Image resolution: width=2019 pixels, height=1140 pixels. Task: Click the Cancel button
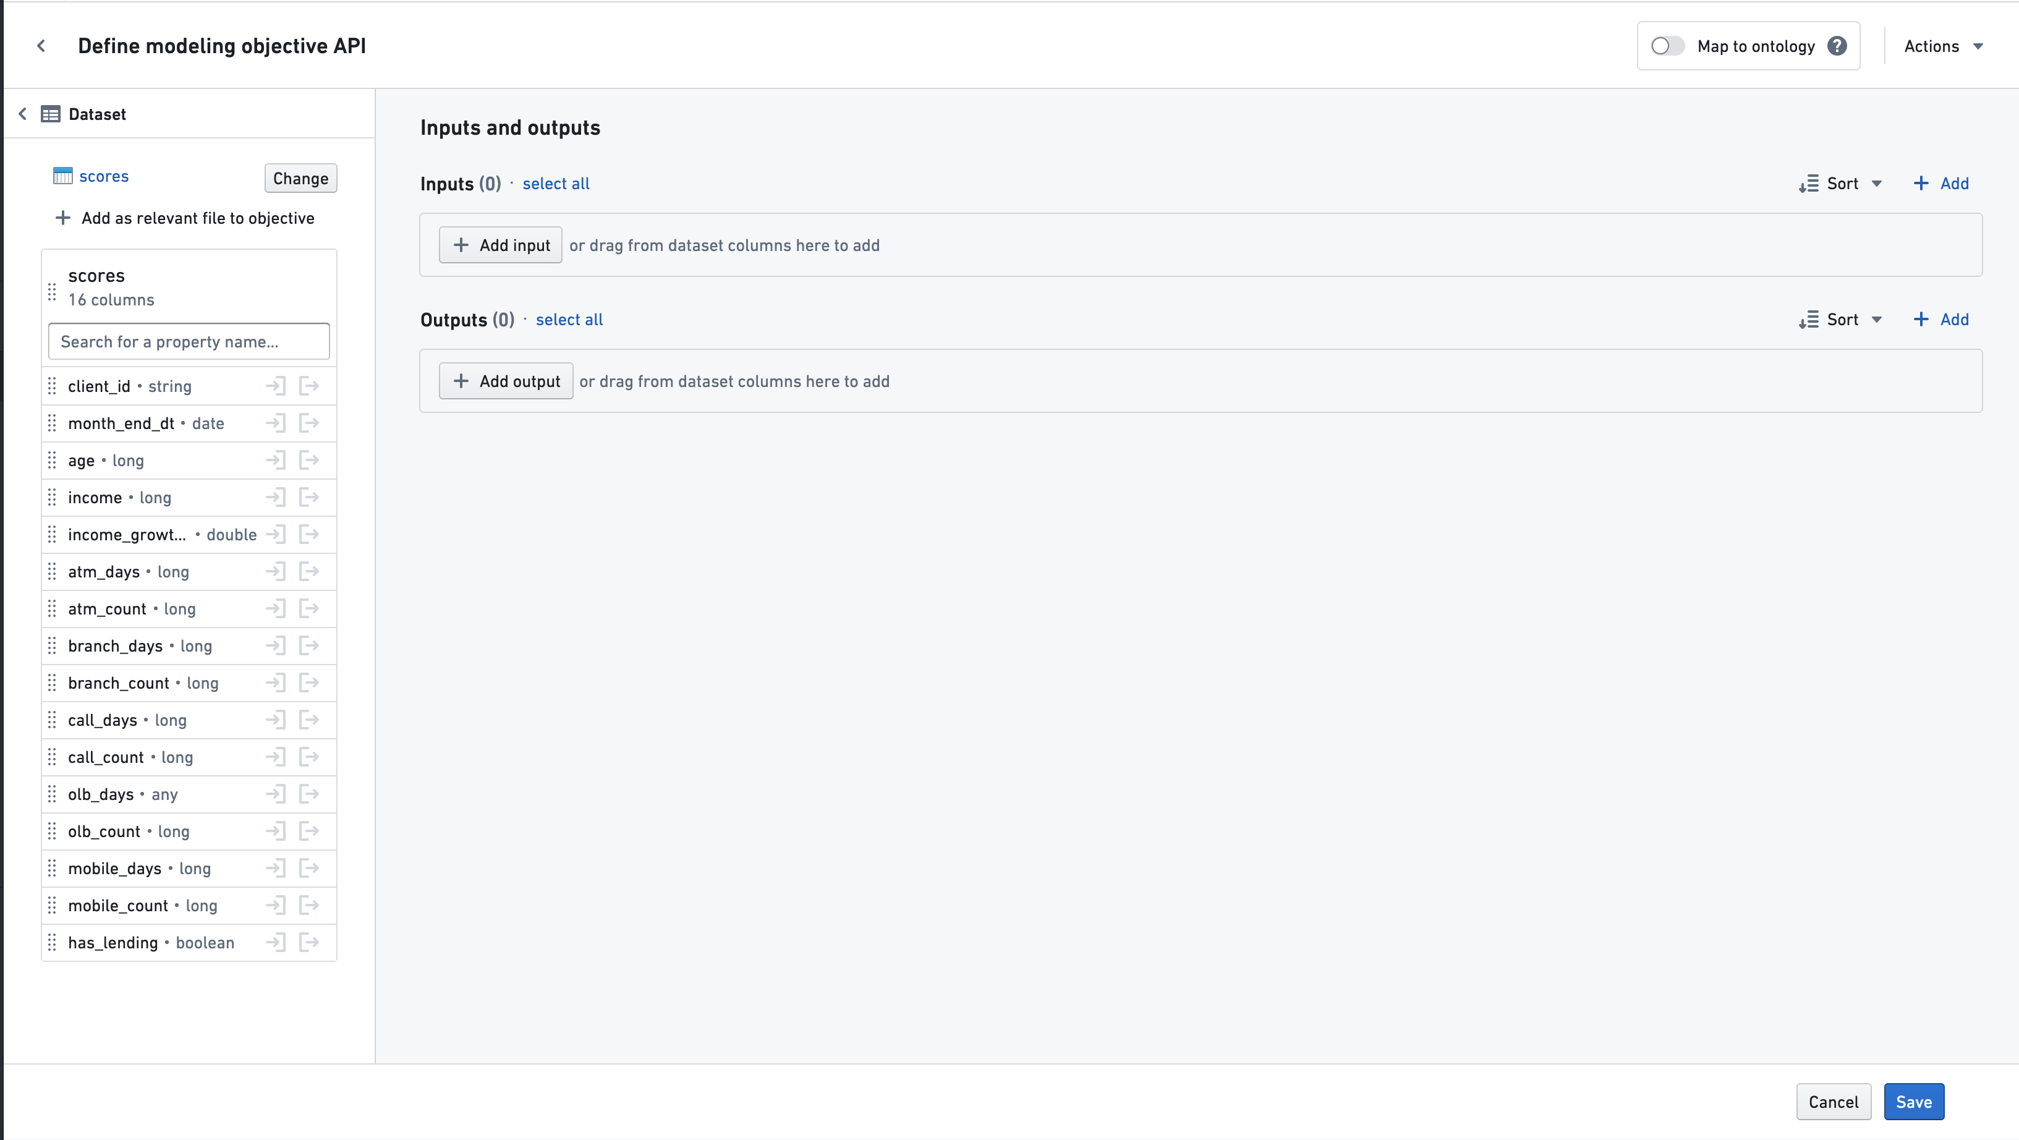(x=1833, y=1101)
